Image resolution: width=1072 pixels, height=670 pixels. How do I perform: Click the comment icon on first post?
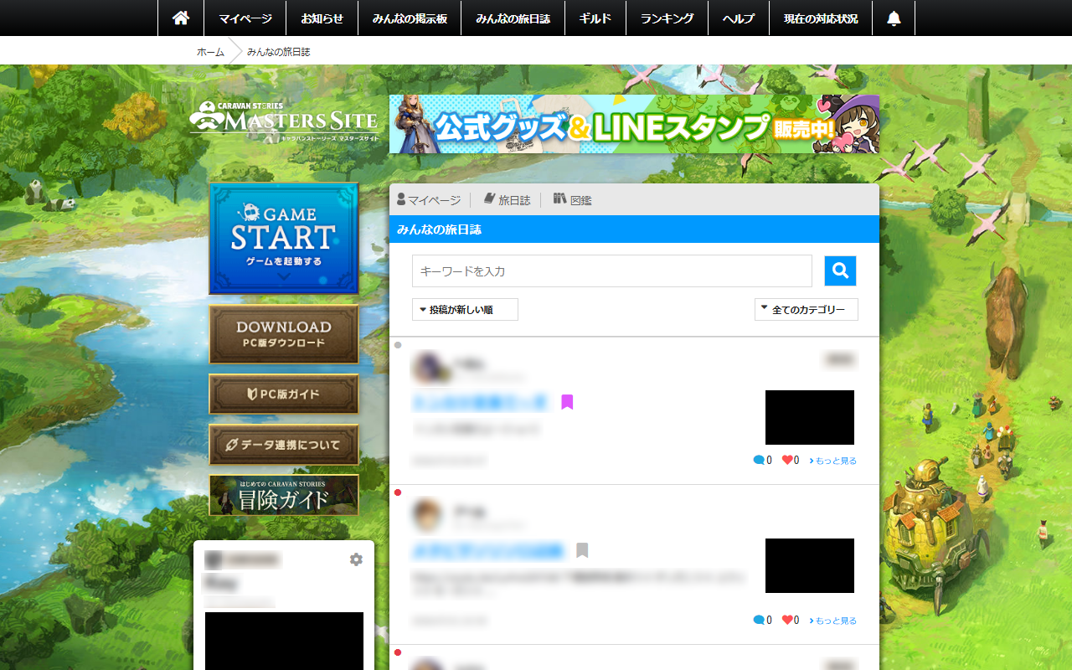[759, 460]
